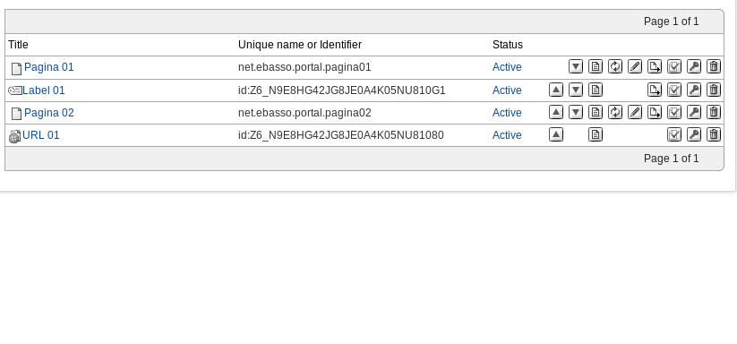Click Active status of Pagina 02

[507, 113]
